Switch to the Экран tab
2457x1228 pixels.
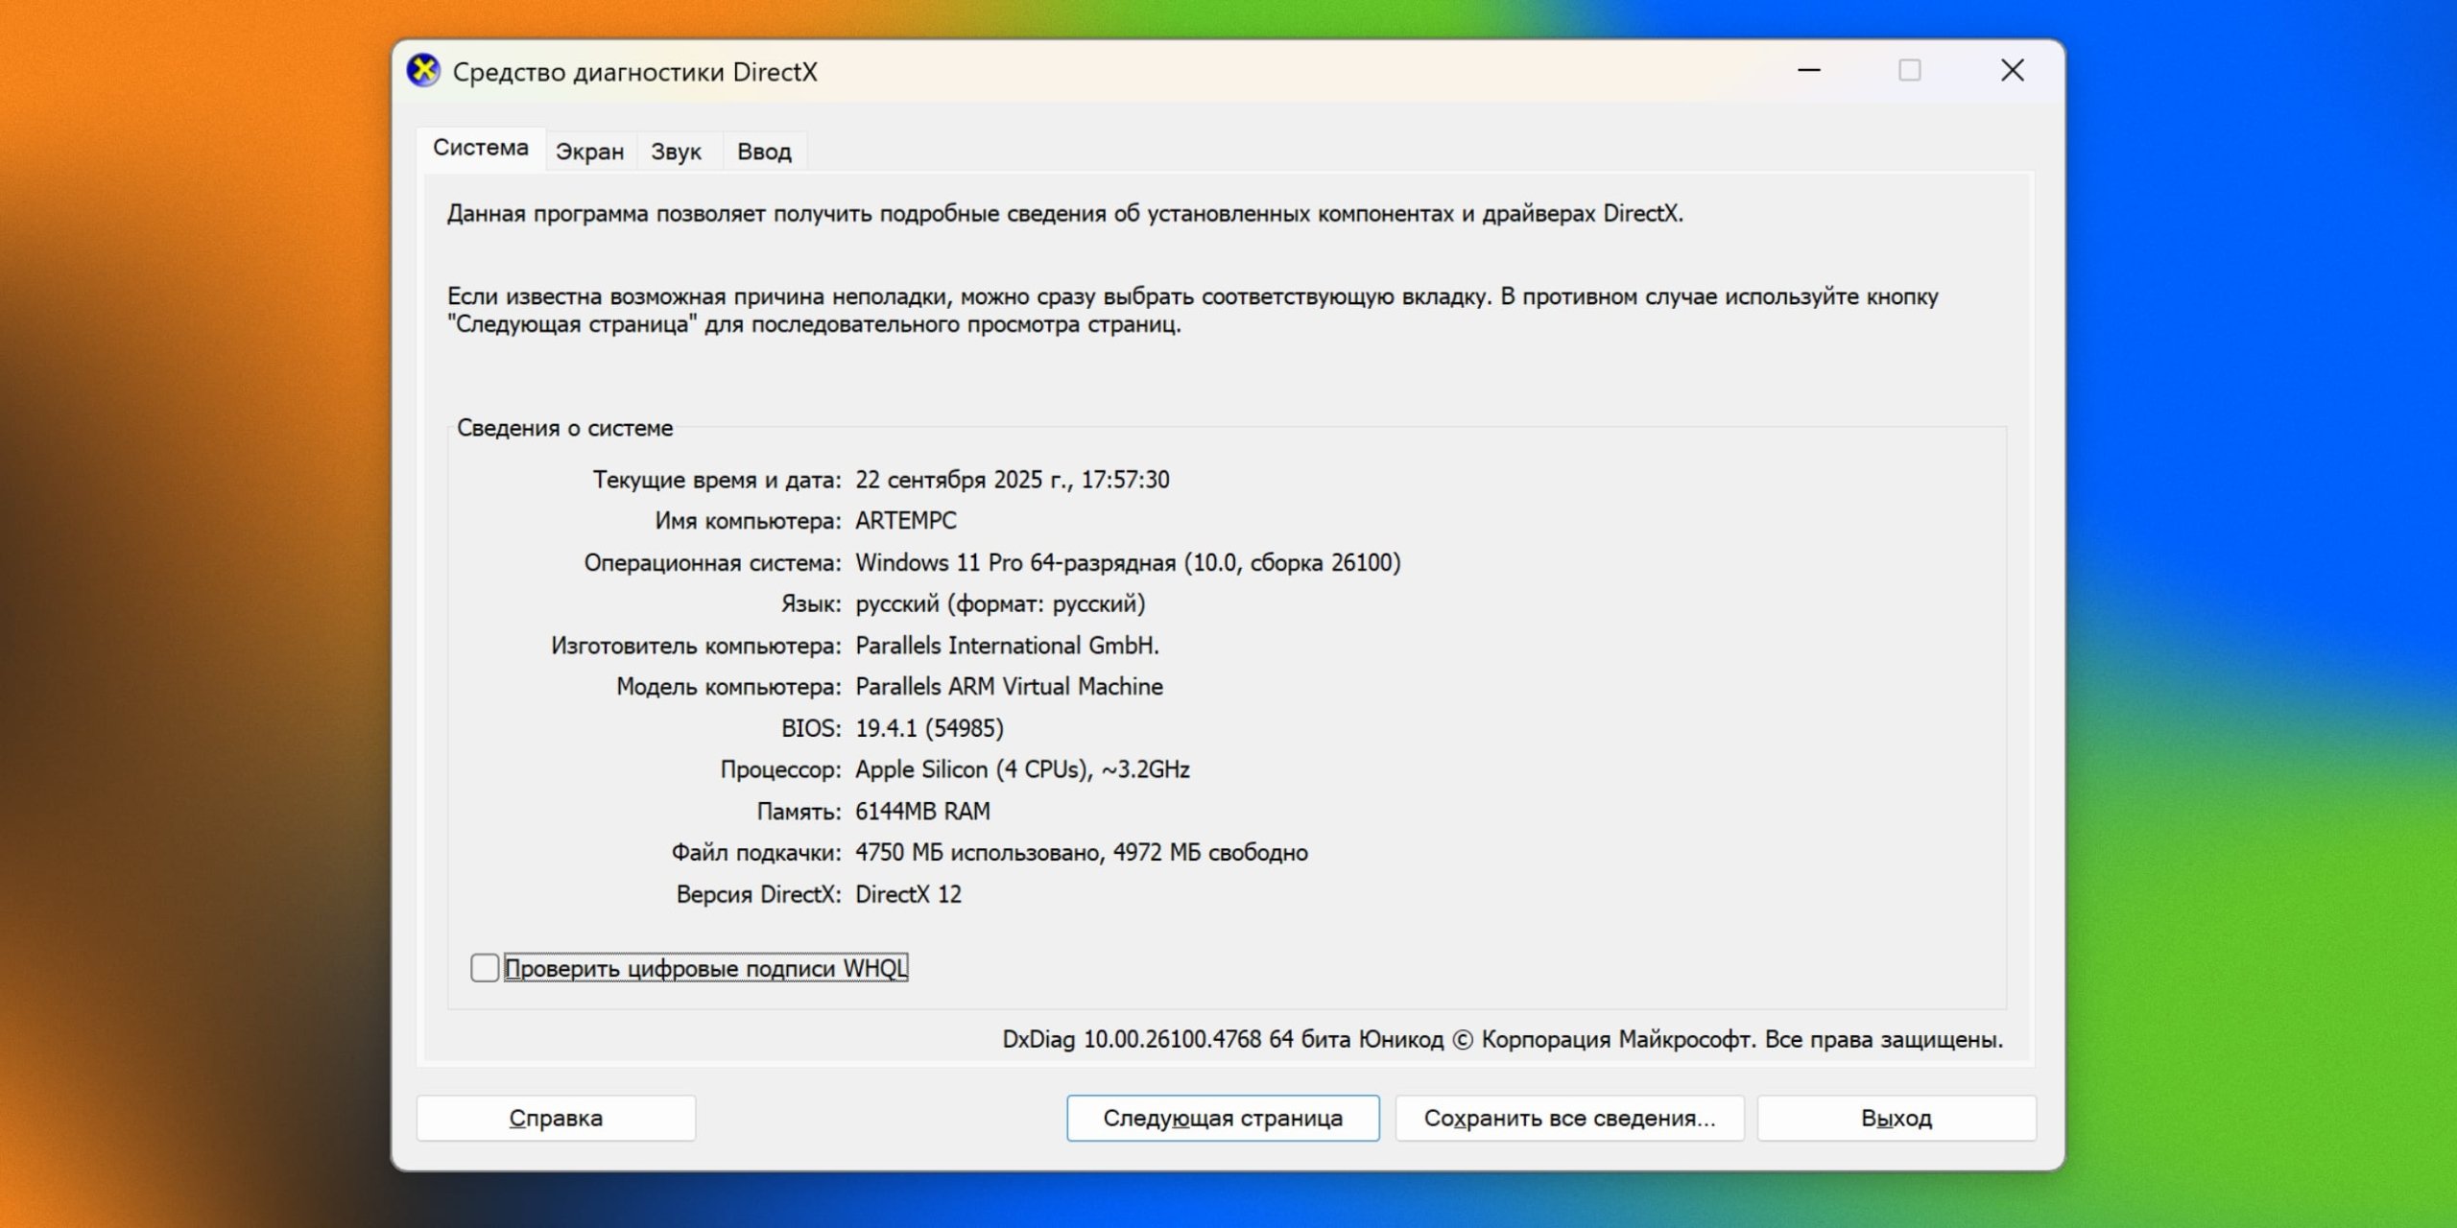[588, 151]
